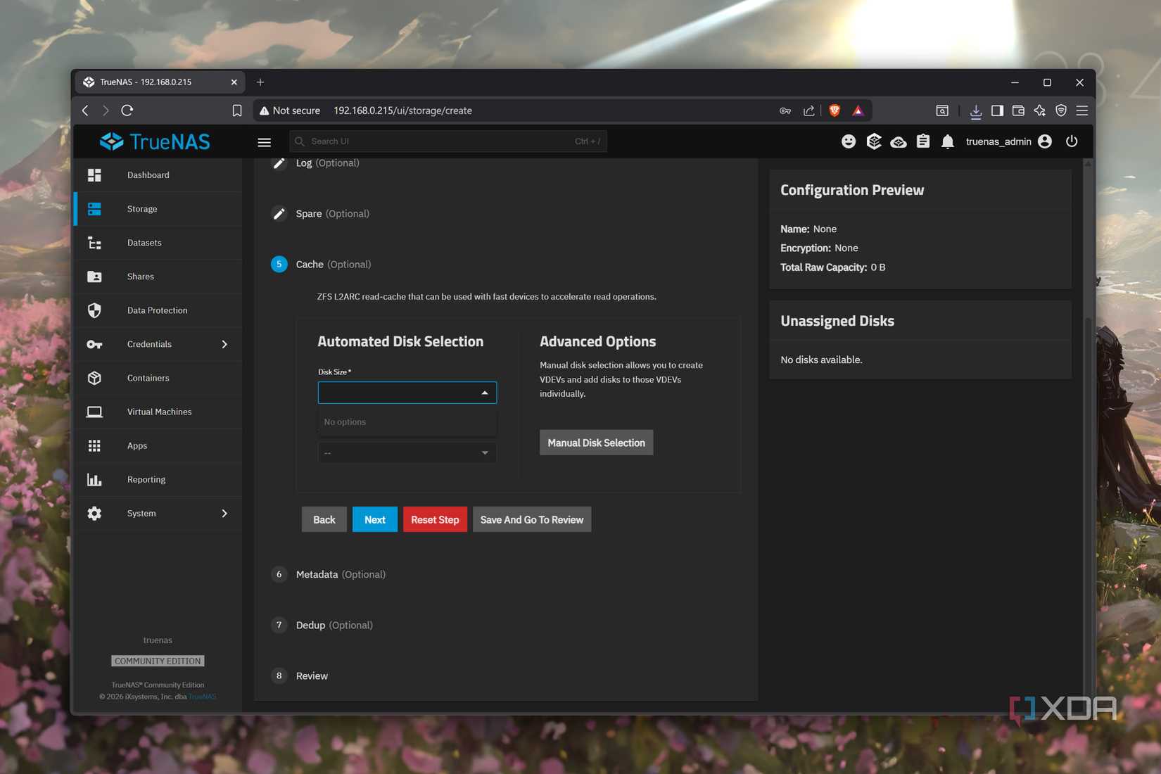This screenshot has height=774, width=1161.
Task: Click the System gear icon
Action: pos(94,513)
